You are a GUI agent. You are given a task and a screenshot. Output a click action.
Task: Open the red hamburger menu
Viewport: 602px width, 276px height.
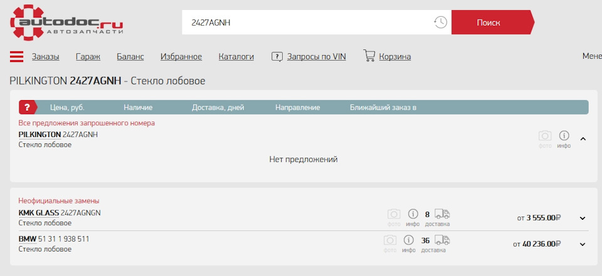click(x=16, y=57)
